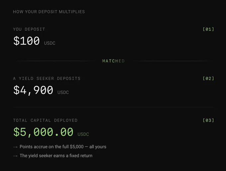Screen dimensions: 226x171
Task: Click 'The yield seeker earns a fixed return' text
Action: [56, 156]
